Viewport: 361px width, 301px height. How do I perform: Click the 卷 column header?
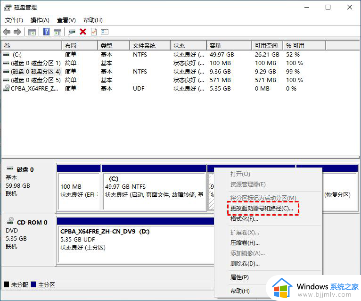(x=32, y=45)
